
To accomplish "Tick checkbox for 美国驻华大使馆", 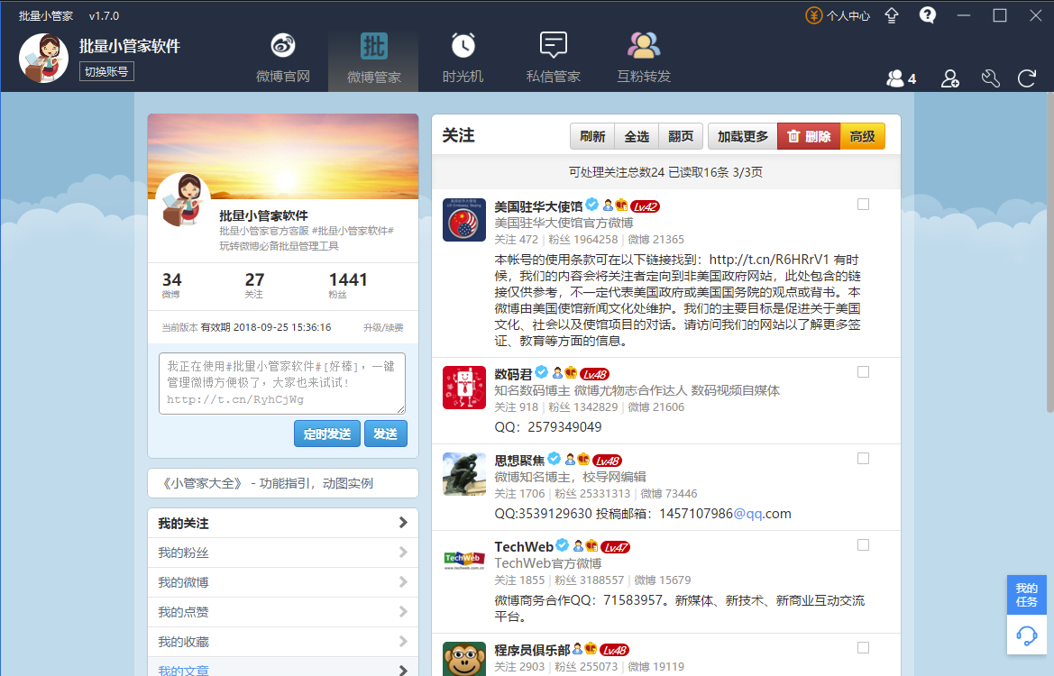I will [863, 205].
